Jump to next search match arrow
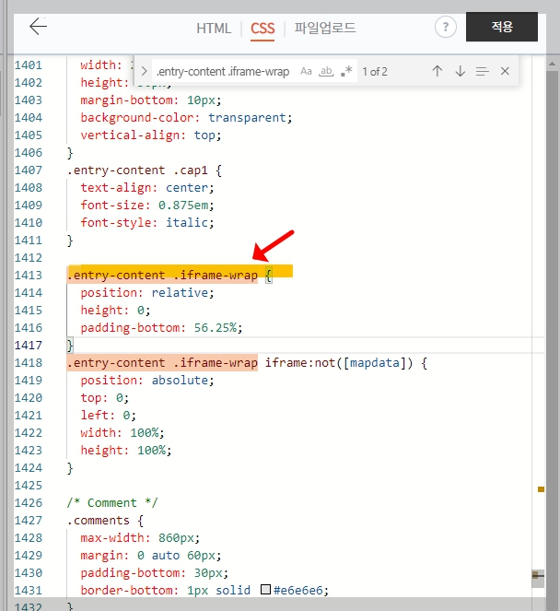Viewport: 560px width, 611px height. click(x=461, y=71)
